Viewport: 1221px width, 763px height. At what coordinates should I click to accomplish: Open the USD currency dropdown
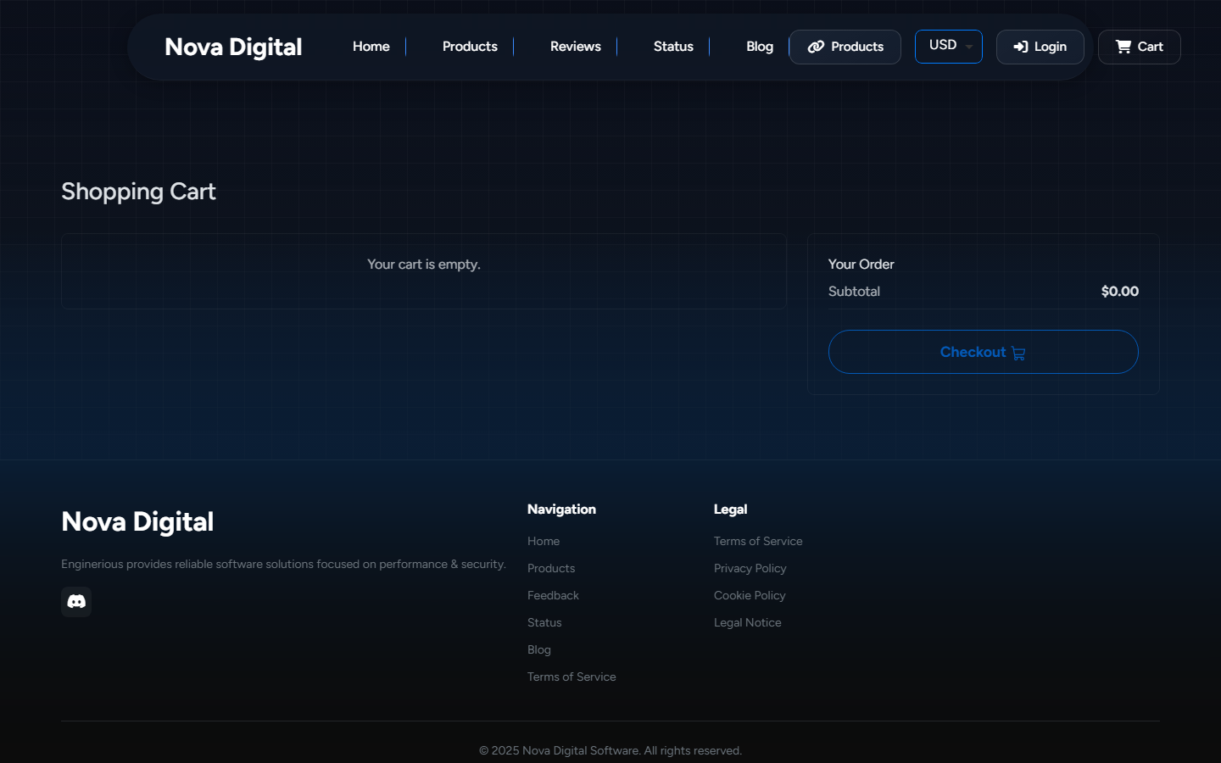pos(949,47)
